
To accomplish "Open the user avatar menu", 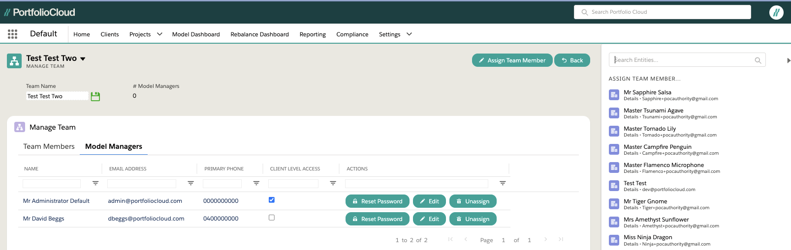I will coord(776,12).
